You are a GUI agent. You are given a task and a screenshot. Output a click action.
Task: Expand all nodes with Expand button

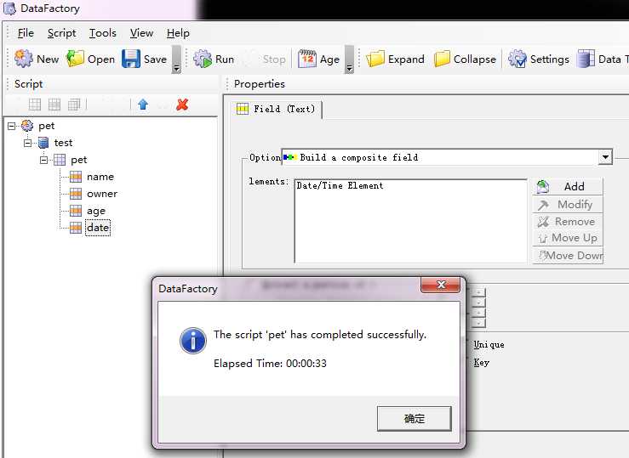[395, 59]
